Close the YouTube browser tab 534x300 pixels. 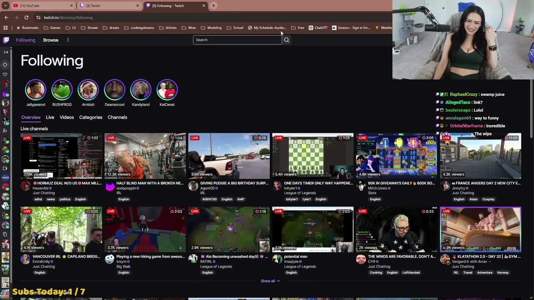point(71,5)
